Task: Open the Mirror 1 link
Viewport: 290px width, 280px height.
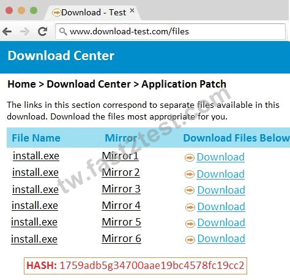Action: (x=121, y=156)
